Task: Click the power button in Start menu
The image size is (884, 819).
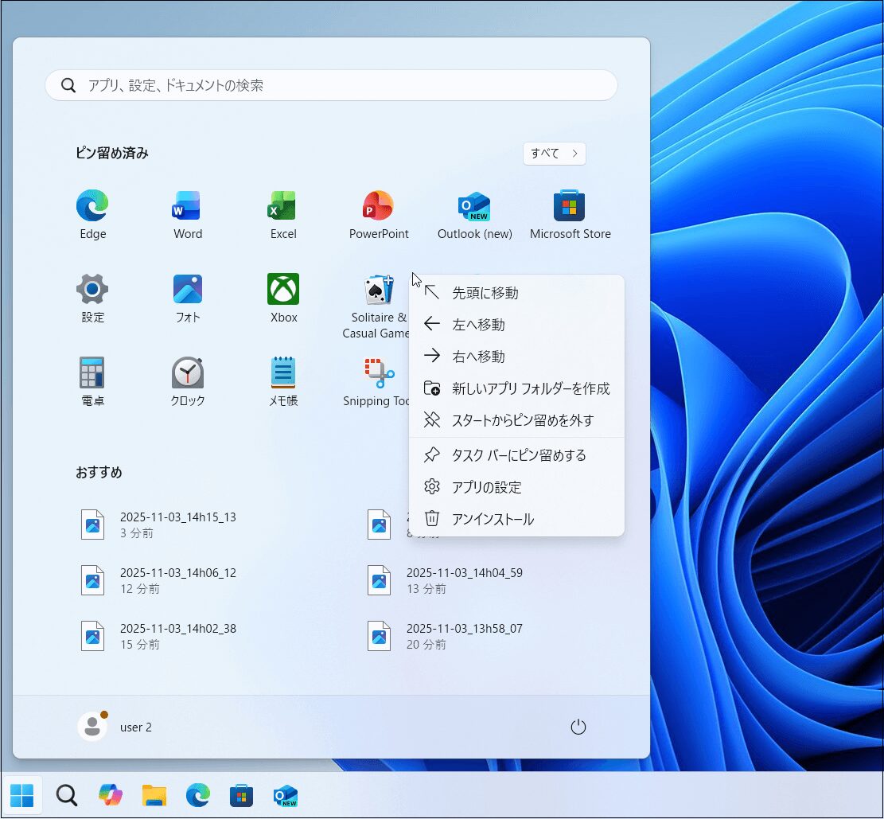Action: pyautogui.click(x=578, y=727)
